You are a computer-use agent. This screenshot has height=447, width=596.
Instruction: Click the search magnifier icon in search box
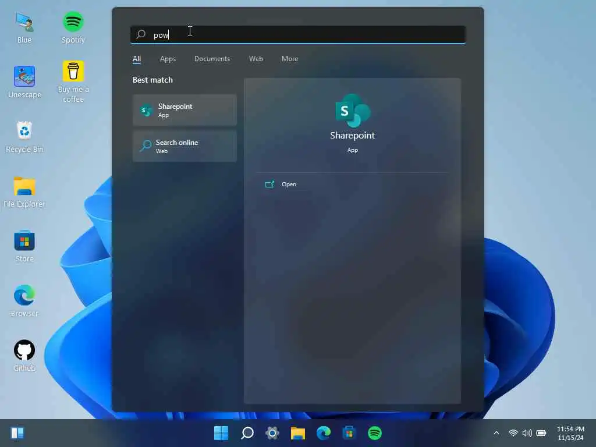[x=141, y=34]
